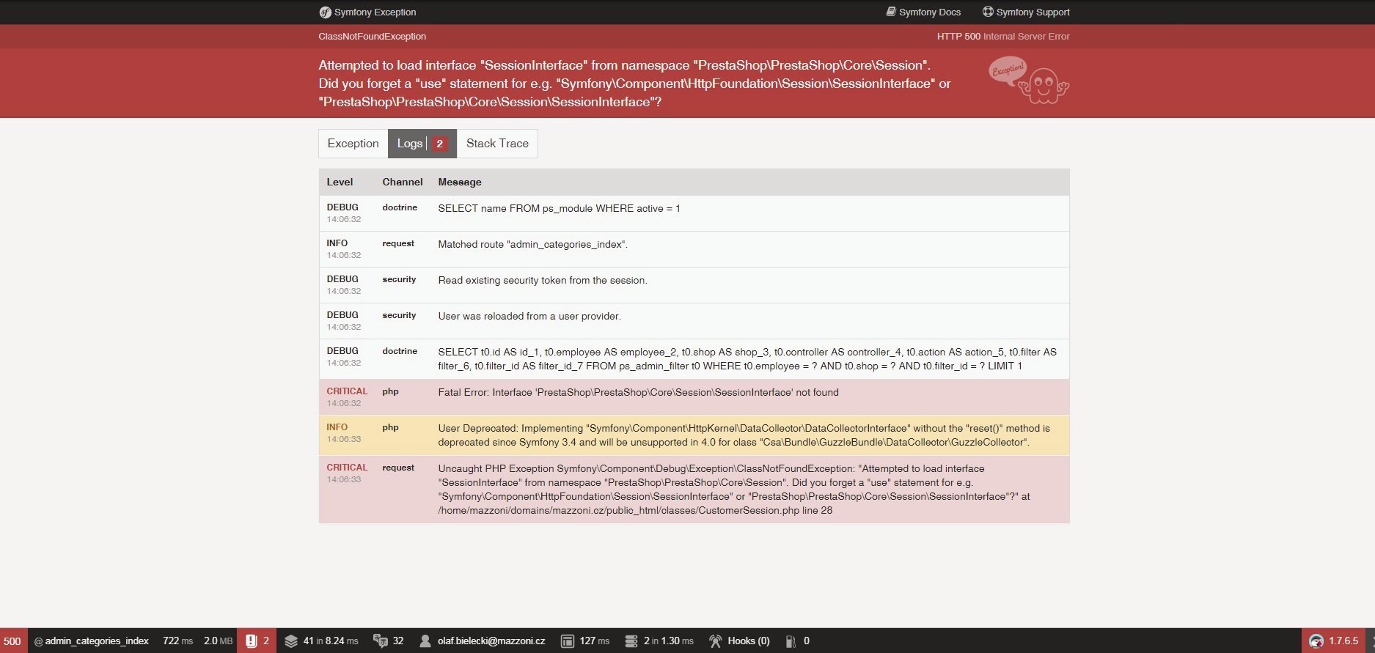Click the error exclamation icon in toolbar
Image resolution: width=1375 pixels, height=653 pixels.
click(252, 641)
